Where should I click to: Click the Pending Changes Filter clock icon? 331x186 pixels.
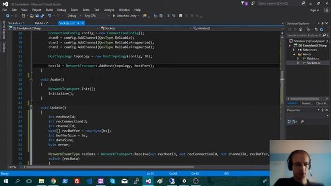point(308,29)
